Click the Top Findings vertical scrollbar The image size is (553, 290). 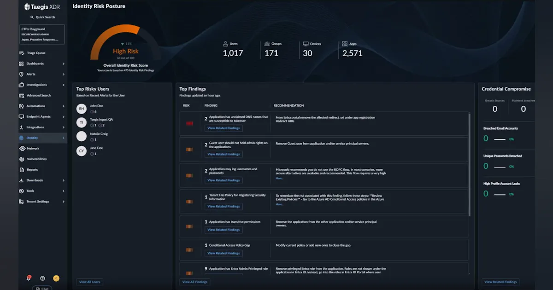pyautogui.click(x=470, y=165)
